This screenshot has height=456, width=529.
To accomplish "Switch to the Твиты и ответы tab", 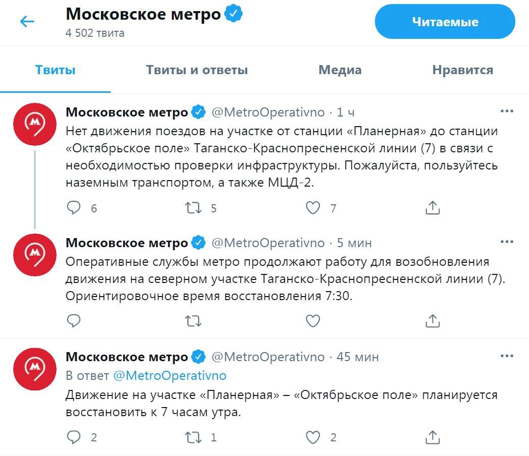I will (x=197, y=70).
